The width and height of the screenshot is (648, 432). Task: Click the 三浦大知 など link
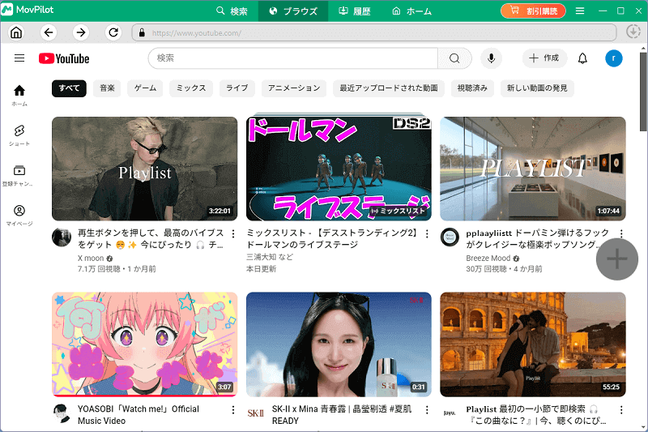click(x=270, y=257)
